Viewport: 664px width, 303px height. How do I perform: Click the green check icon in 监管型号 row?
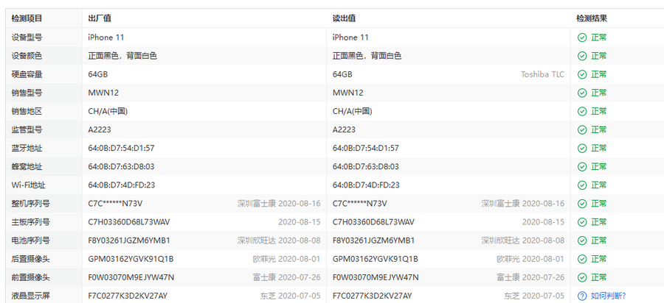(582, 129)
